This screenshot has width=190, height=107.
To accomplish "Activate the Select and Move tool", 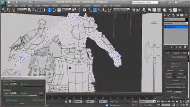I will click(49, 10).
